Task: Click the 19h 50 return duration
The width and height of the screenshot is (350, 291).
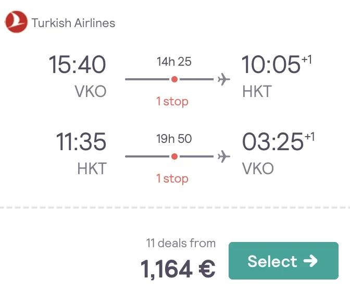Action: point(174,139)
